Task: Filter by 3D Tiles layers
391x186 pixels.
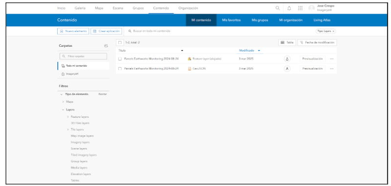Action: [x=80, y=123]
